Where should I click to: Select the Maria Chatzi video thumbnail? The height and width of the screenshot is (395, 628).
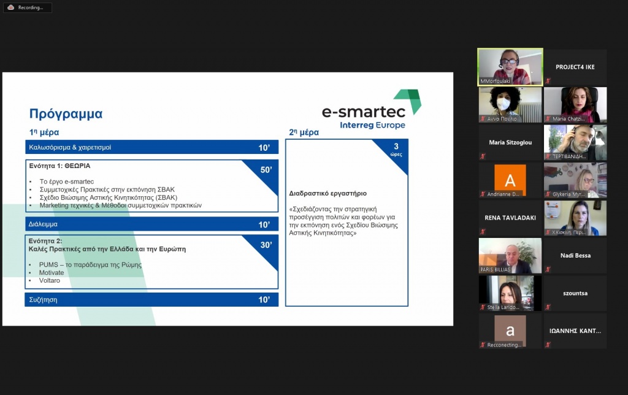(x=575, y=104)
